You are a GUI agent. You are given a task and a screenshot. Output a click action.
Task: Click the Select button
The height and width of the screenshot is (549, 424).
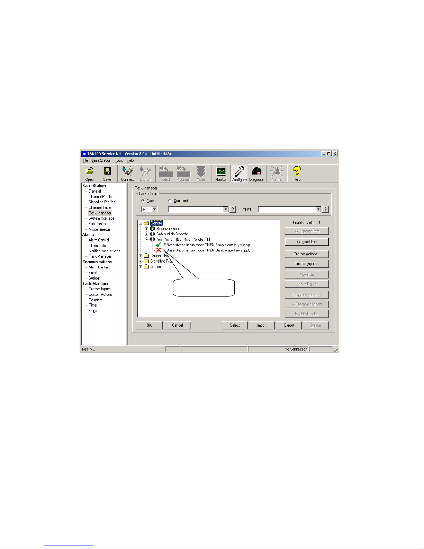coord(235,325)
